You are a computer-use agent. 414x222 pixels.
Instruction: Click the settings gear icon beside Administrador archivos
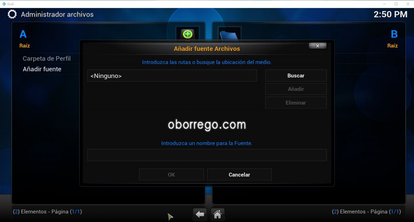(13, 15)
